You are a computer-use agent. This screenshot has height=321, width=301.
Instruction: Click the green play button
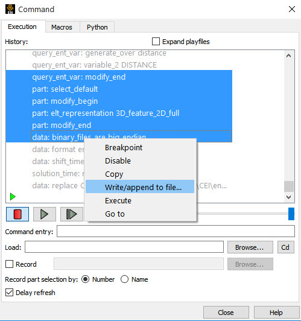click(45, 214)
